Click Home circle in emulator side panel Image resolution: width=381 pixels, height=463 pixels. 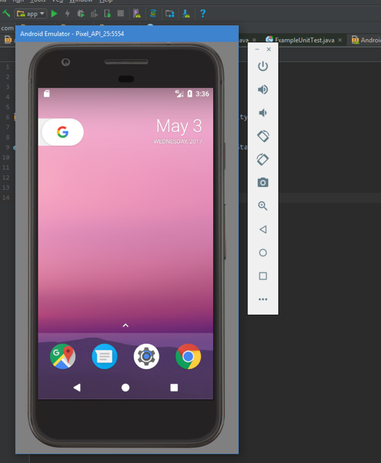(x=262, y=253)
